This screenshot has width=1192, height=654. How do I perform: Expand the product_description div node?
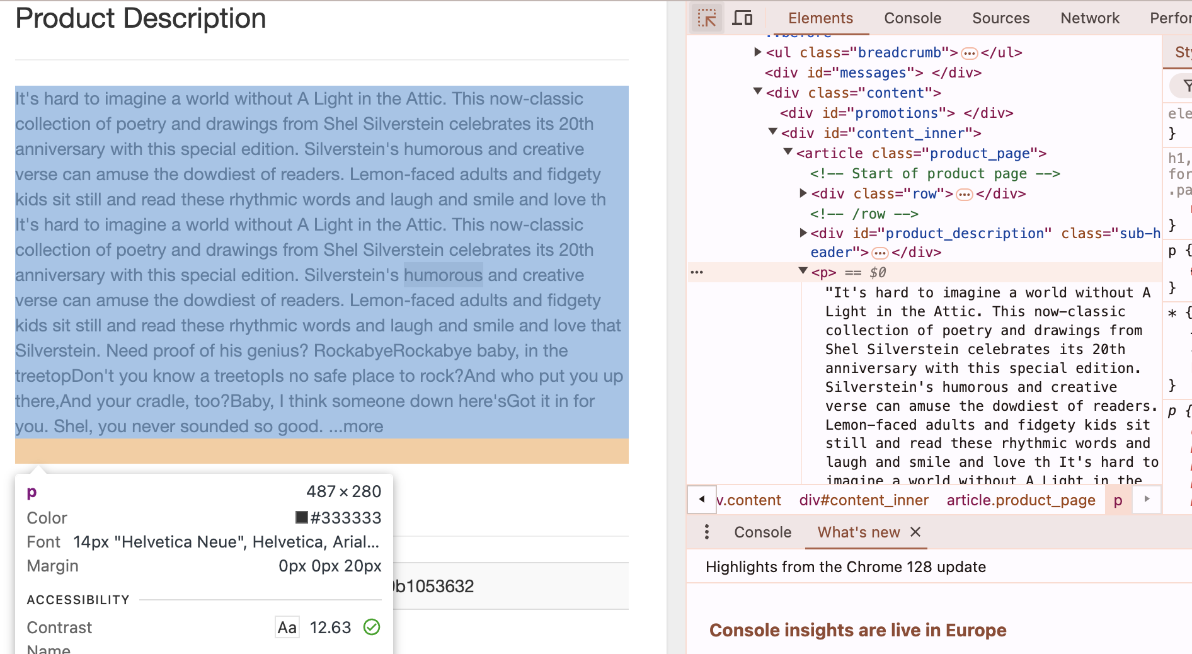click(x=803, y=233)
